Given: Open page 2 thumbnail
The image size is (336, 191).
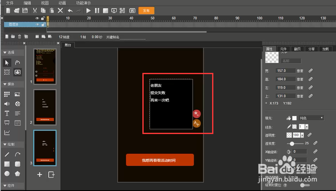Looking at the screenshot, I should coord(45,107).
